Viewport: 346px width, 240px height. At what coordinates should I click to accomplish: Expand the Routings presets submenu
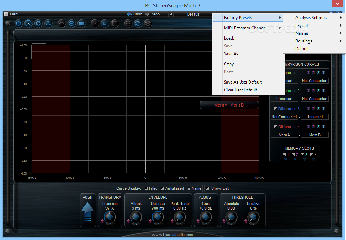(315, 41)
